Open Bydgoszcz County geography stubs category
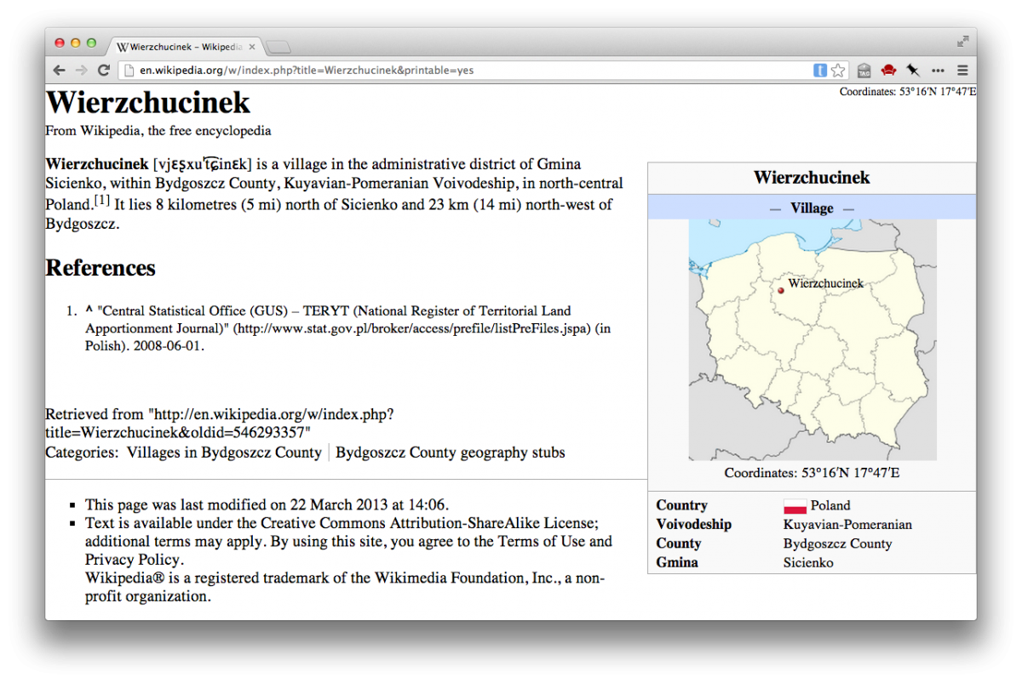The height and width of the screenshot is (683, 1022). (450, 452)
